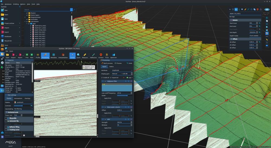The height and width of the screenshot is (148, 271).
Task: Uncheck the AGC processing step
Action: point(105,119)
